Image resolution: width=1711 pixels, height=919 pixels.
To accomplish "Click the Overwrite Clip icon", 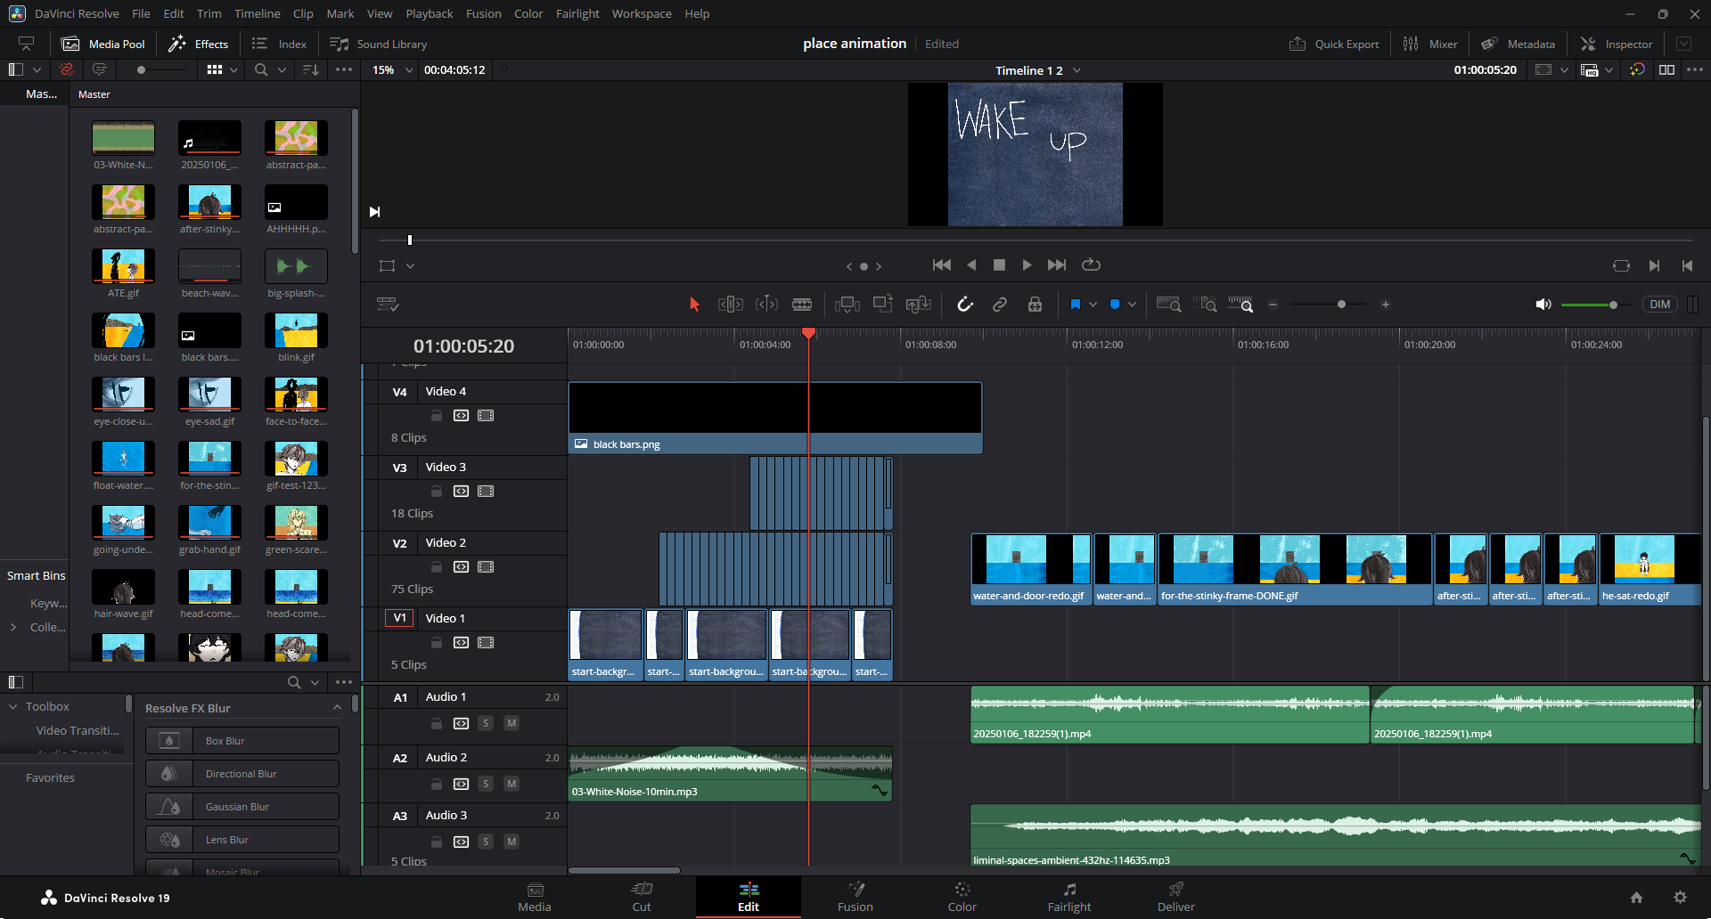I will (x=883, y=305).
